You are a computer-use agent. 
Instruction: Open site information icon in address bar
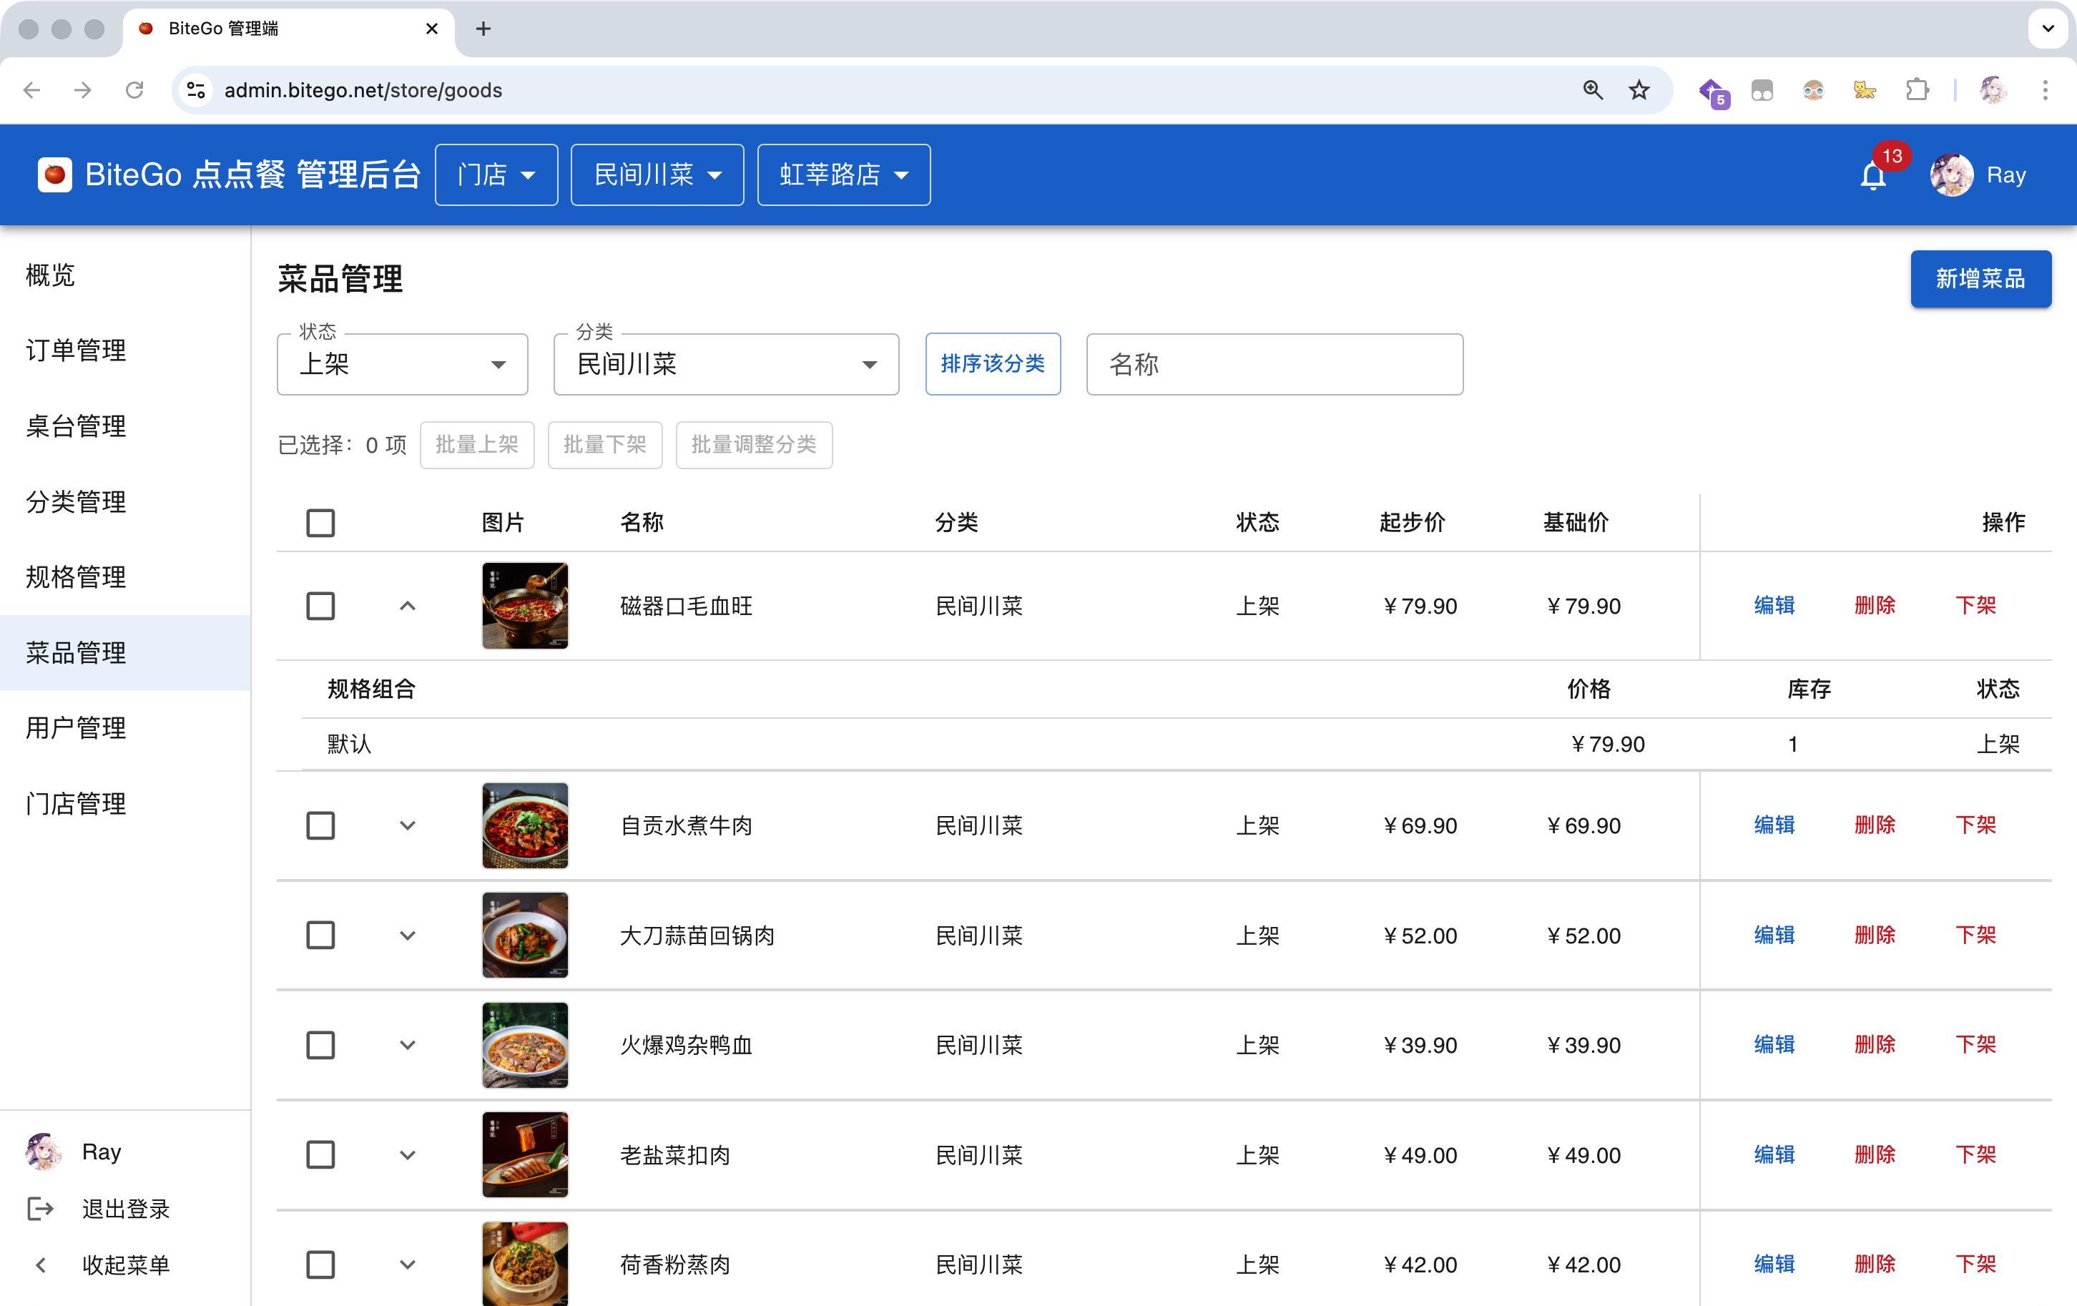pyautogui.click(x=197, y=89)
